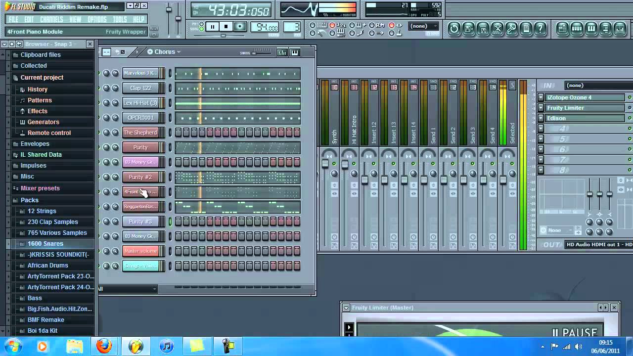Image resolution: width=633 pixels, height=356 pixels.
Task: Select the Clap 122 channel button
Action: click(x=140, y=88)
